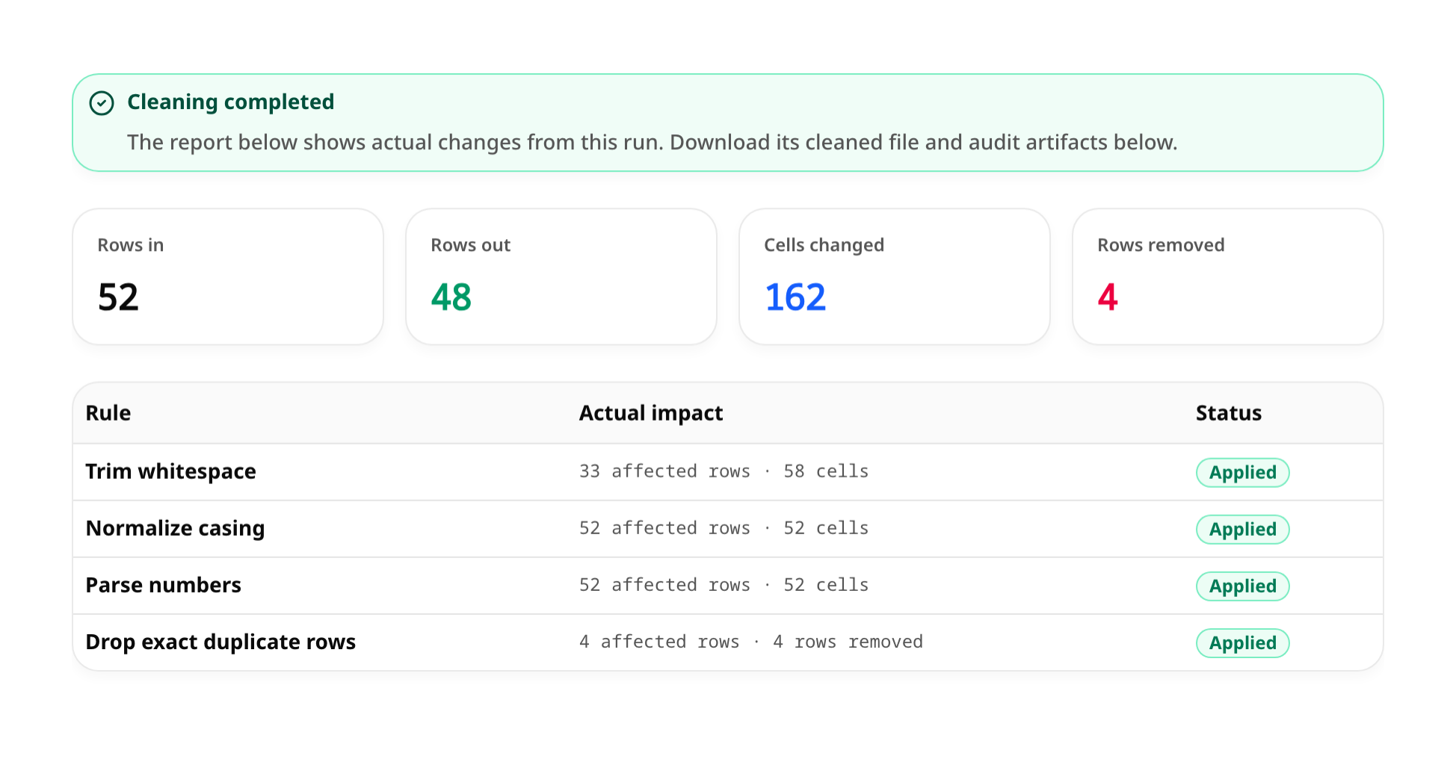Click the Rule column header
This screenshot has height=759, width=1456.
pos(108,413)
